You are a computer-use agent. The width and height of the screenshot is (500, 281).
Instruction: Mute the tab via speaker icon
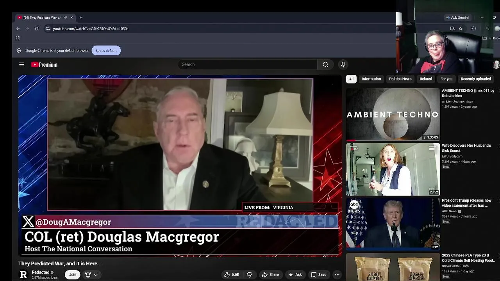65,18
